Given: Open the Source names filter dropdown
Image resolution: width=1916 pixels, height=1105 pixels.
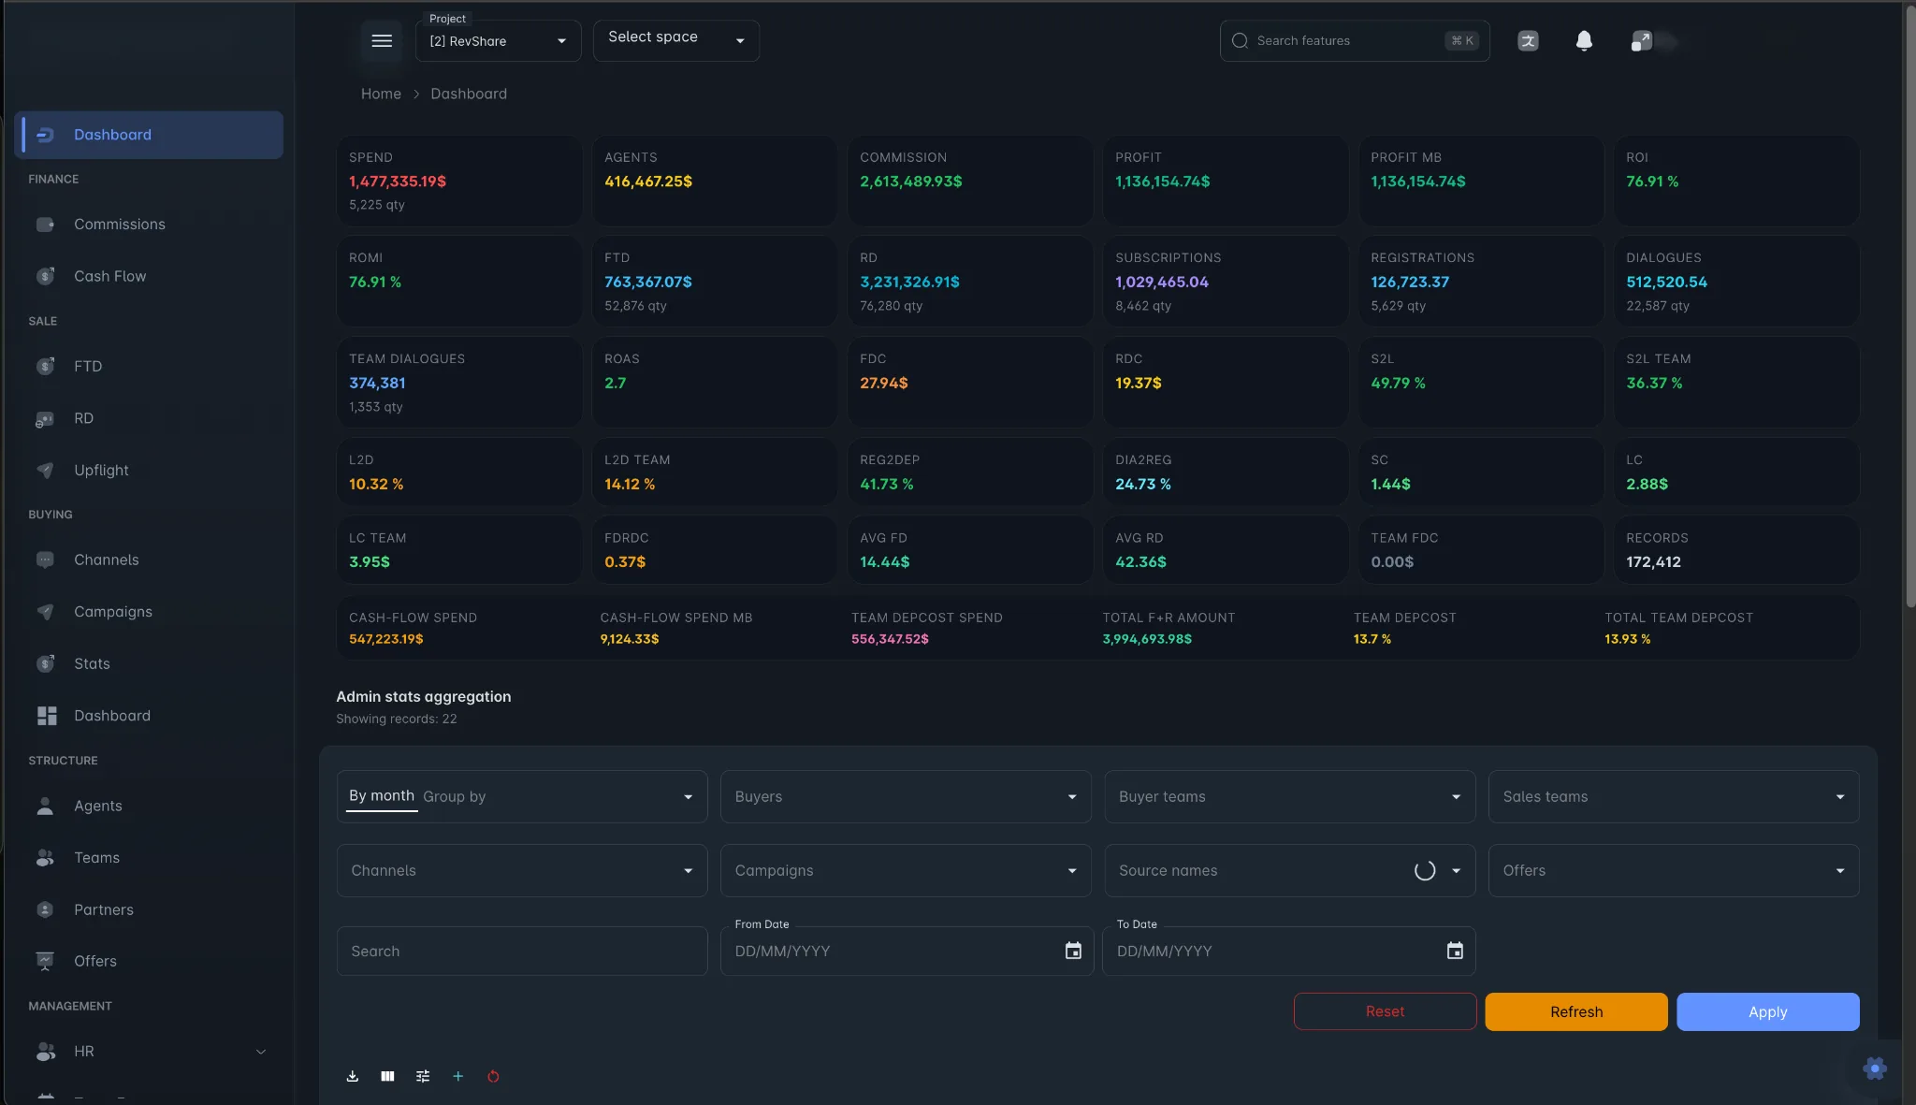Looking at the screenshot, I should 1290,870.
